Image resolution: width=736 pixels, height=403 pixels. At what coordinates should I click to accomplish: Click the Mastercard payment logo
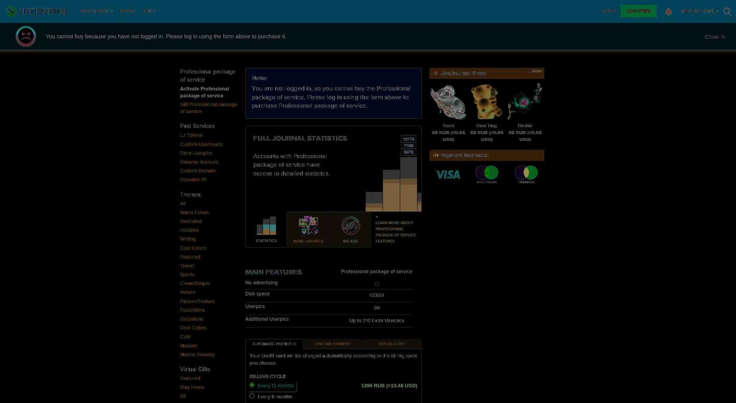point(487,174)
